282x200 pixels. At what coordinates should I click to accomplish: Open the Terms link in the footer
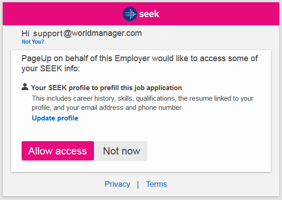click(x=156, y=184)
